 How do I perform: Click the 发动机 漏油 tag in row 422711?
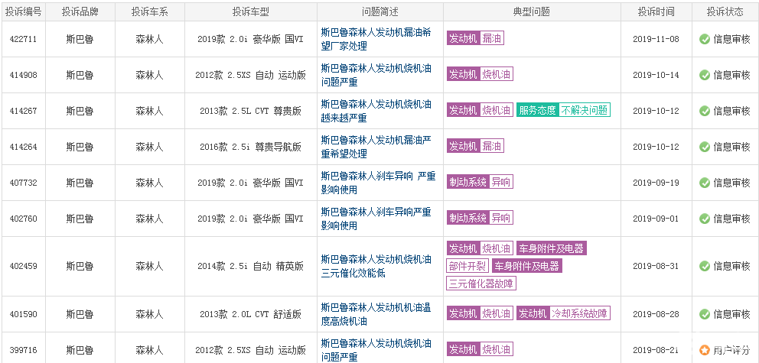[x=475, y=39]
